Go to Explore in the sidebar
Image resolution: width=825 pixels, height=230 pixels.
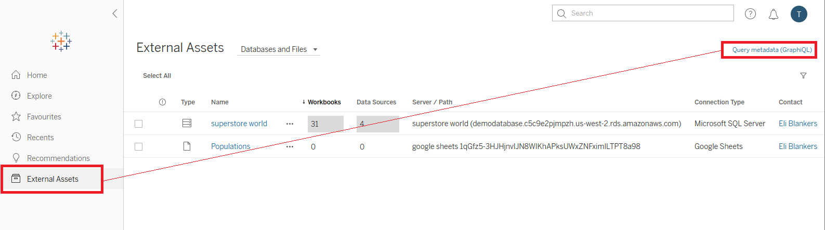click(x=39, y=96)
